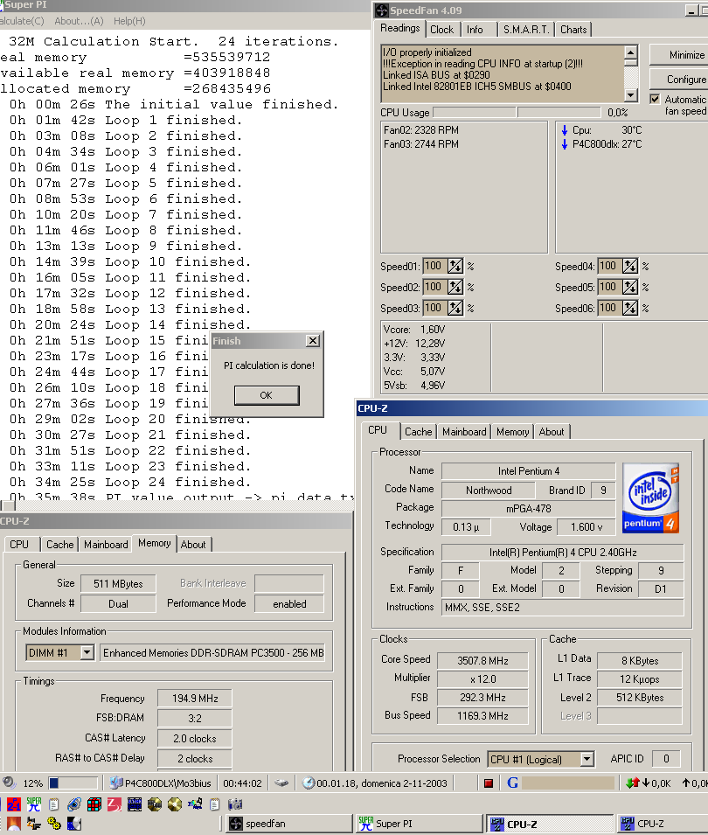This screenshot has width=708, height=835.
Task: Click the FSB:DRAM 3:2 value
Action: click(195, 719)
